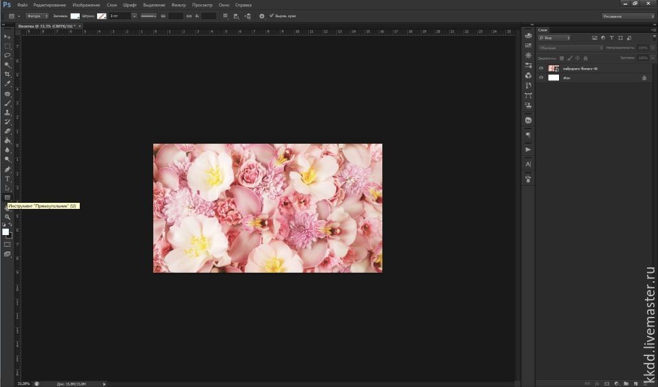The height and width of the screenshot is (387, 658).
Task: Open path alignment icon in options bar
Action: 237,16
